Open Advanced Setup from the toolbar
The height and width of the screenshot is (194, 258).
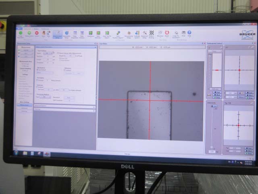[144, 35]
